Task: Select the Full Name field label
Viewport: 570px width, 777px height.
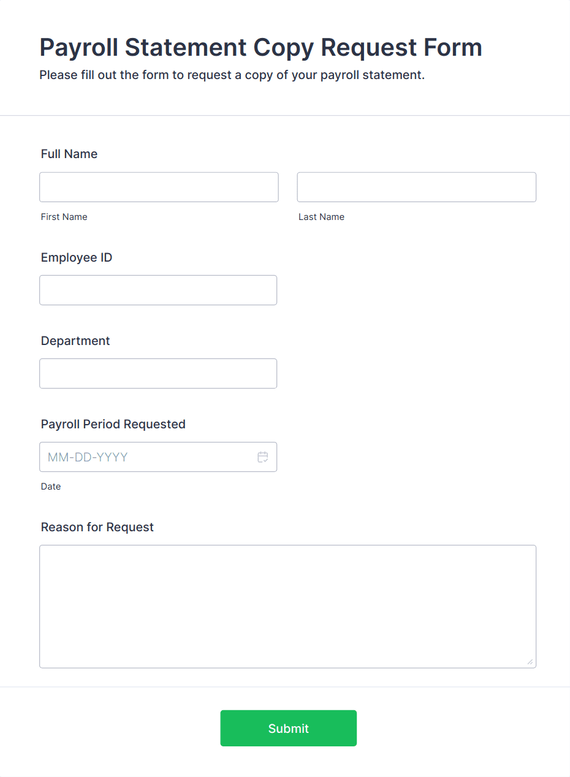Action: click(x=69, y=154)
